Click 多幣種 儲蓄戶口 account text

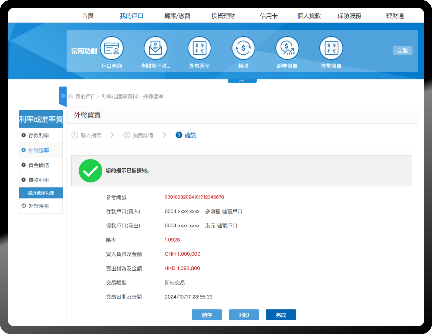click(224, 211)
